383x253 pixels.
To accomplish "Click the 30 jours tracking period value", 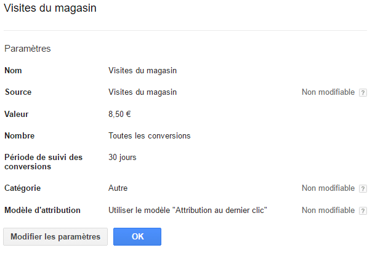I will [123, 157].
